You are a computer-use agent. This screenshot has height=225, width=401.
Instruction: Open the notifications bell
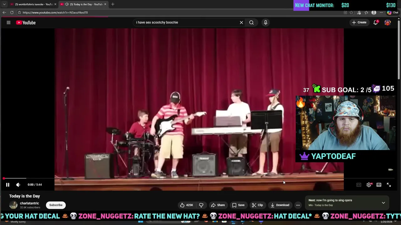pyautogui.click(x=376, y=22)
